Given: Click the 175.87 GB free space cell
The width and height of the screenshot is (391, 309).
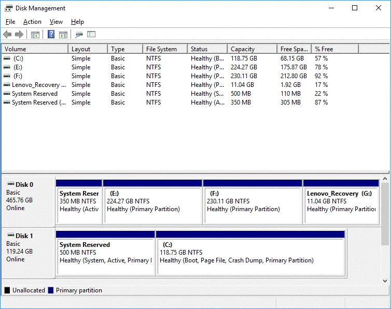Looking at the screenshot, I should click(x=294, y=67).
